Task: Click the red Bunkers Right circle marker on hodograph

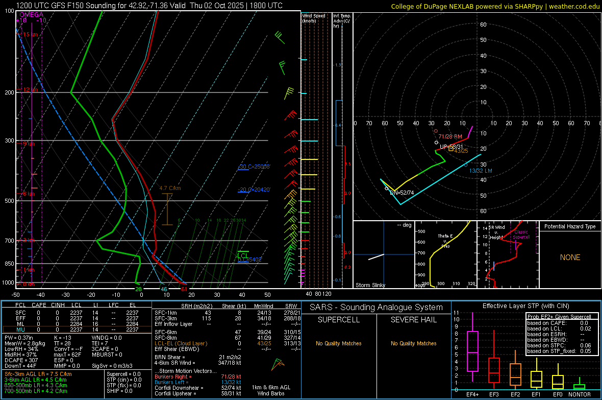Action: coord(436,131)
